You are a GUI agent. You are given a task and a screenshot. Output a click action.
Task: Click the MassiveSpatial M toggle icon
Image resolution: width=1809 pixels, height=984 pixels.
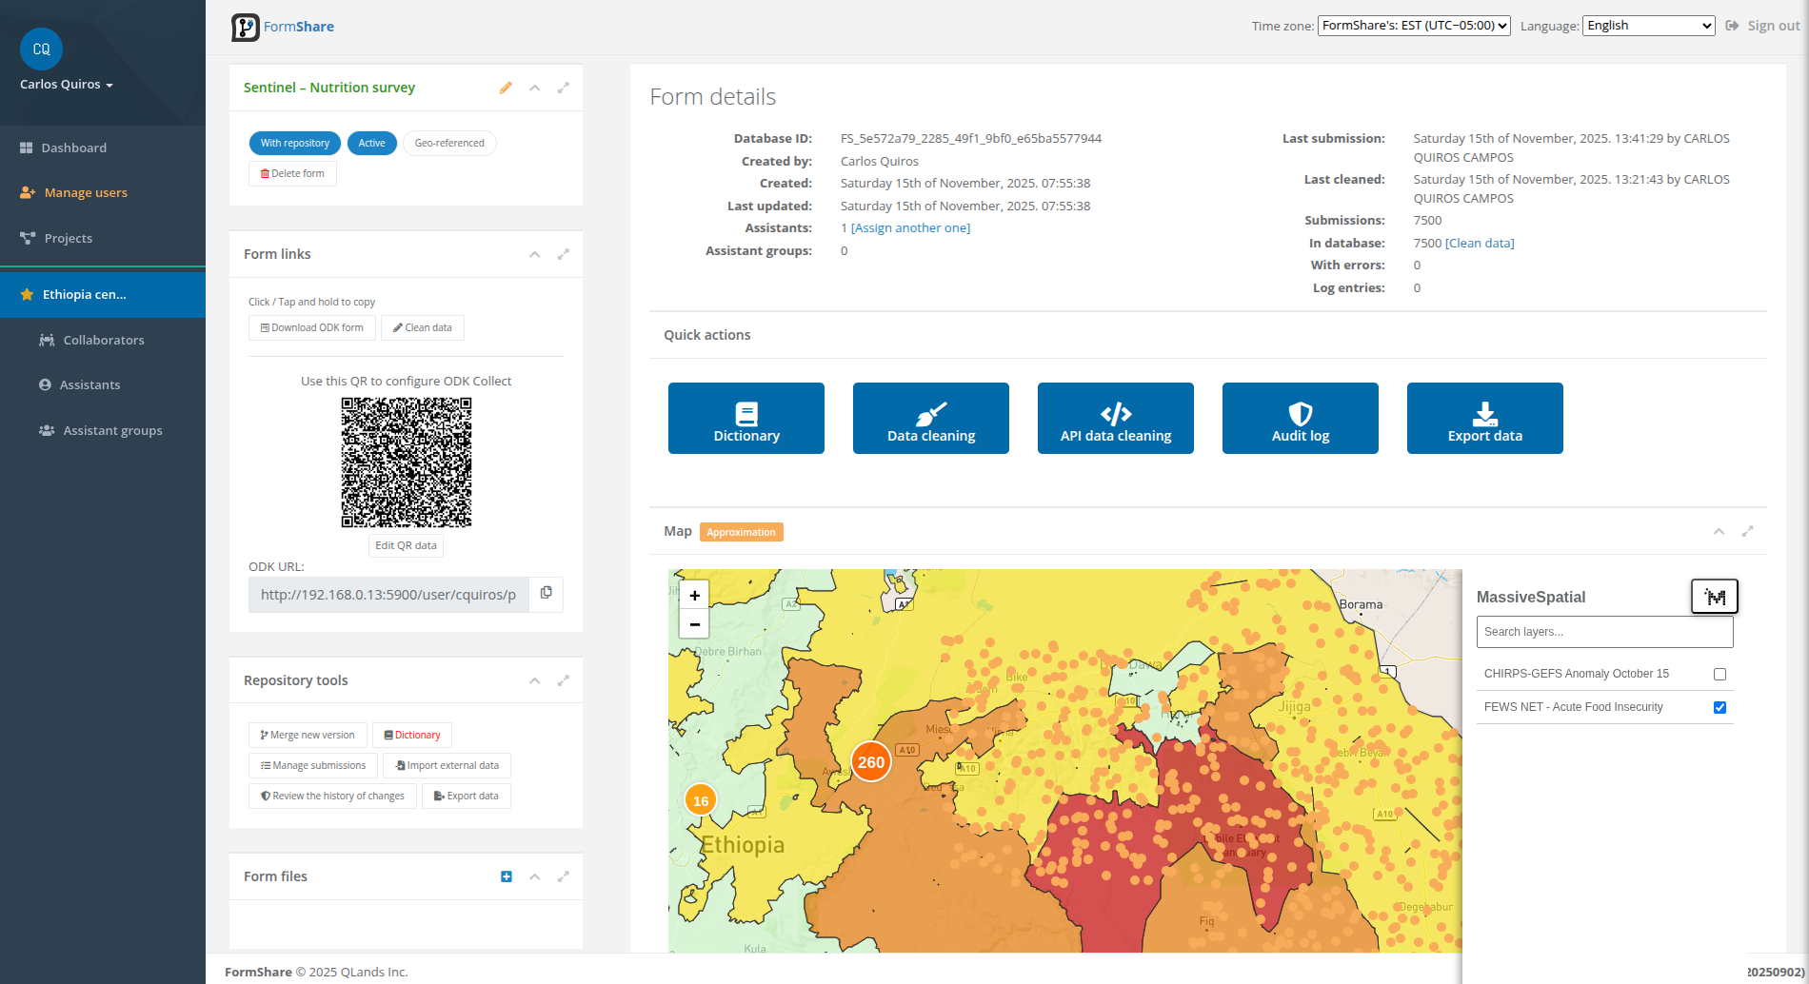[x=1715, y=597]
